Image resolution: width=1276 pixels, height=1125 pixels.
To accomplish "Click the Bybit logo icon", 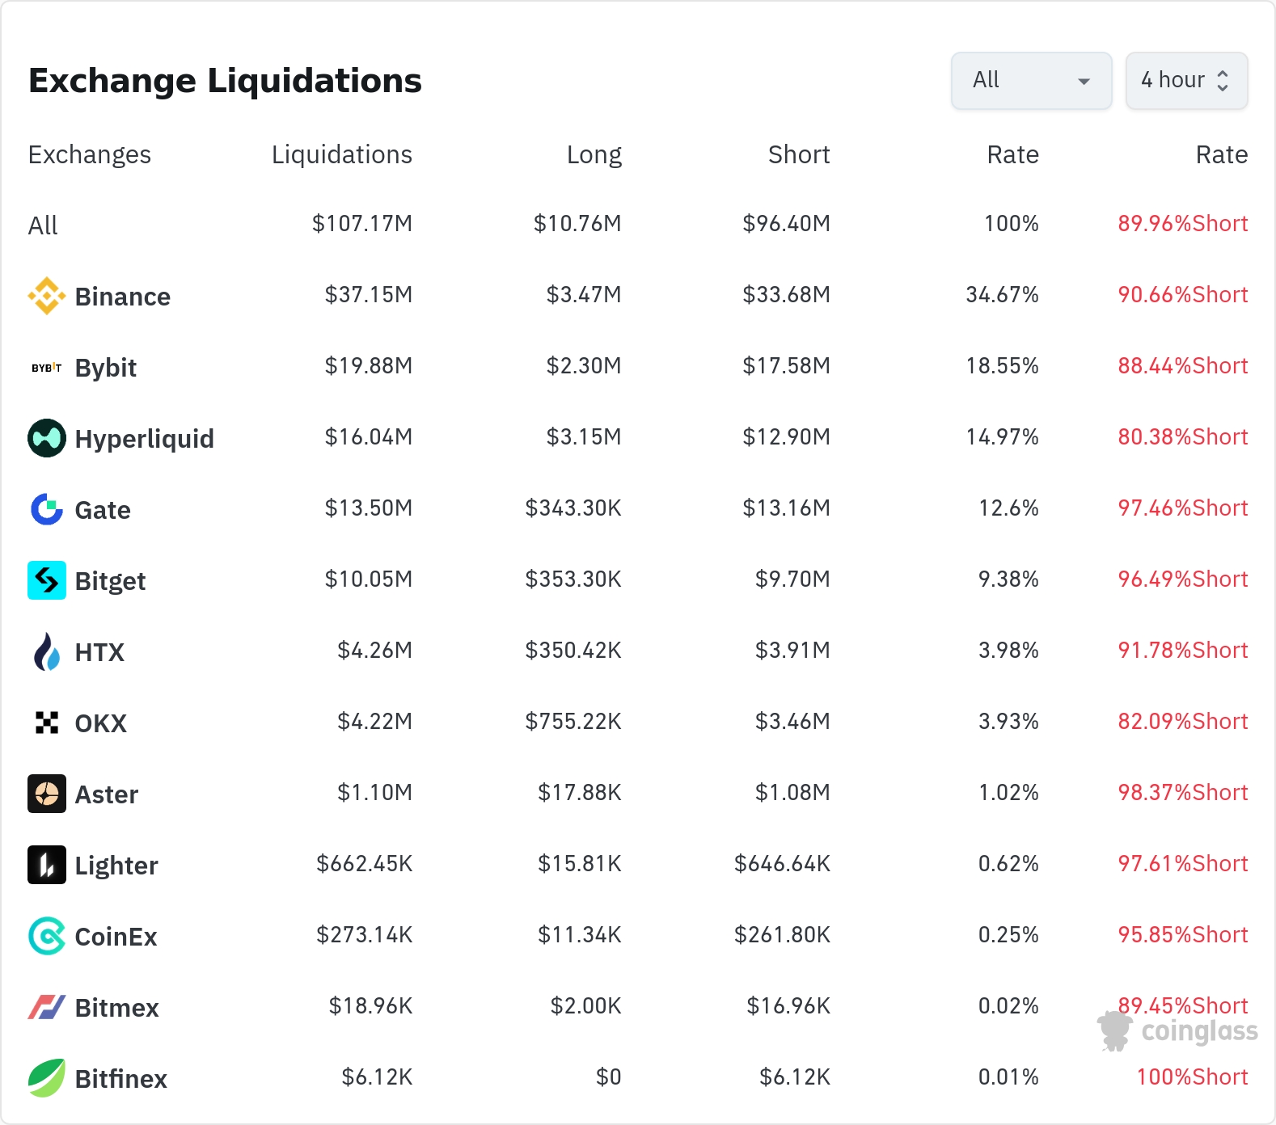I will coord(47,368).
